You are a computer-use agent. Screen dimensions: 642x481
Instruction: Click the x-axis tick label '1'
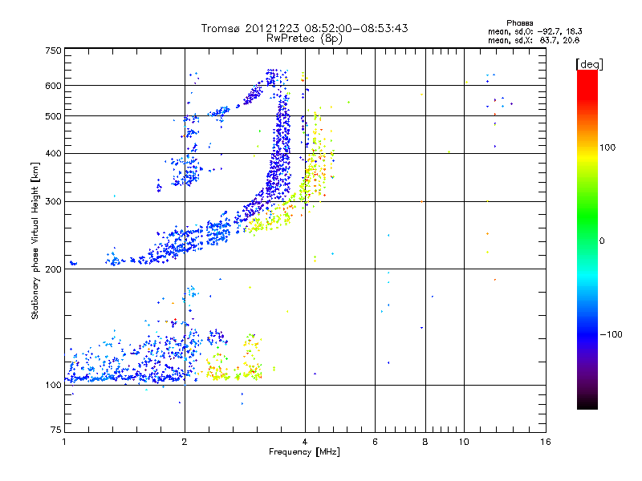click(64, 442)
